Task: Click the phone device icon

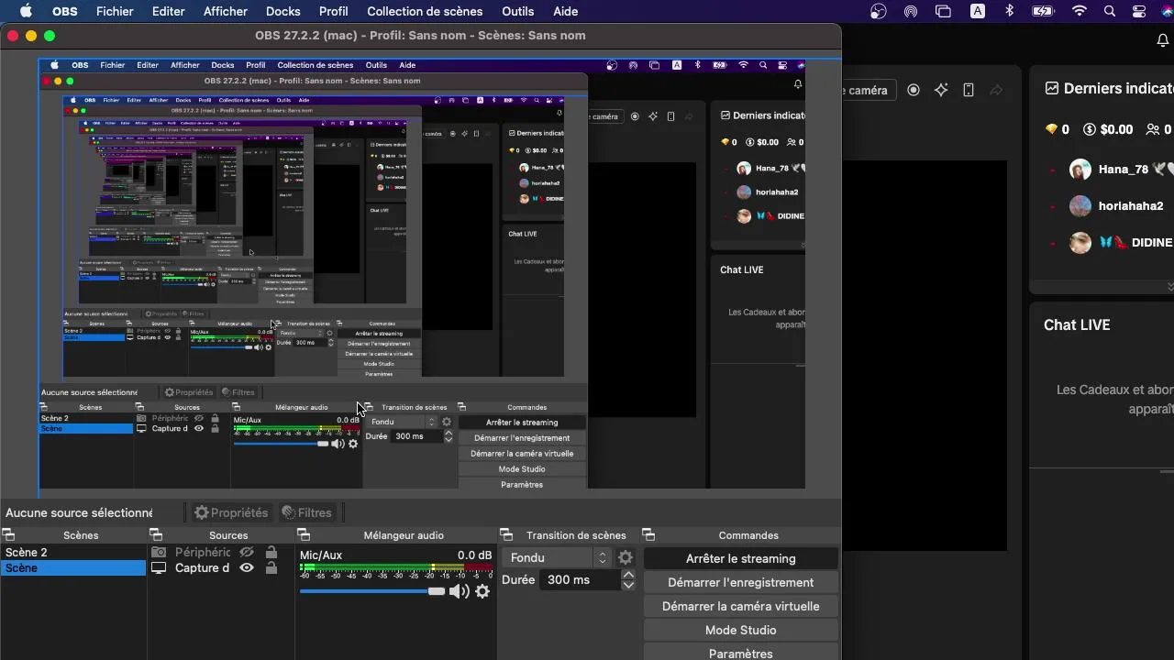Action: click(x=969, y=90)
